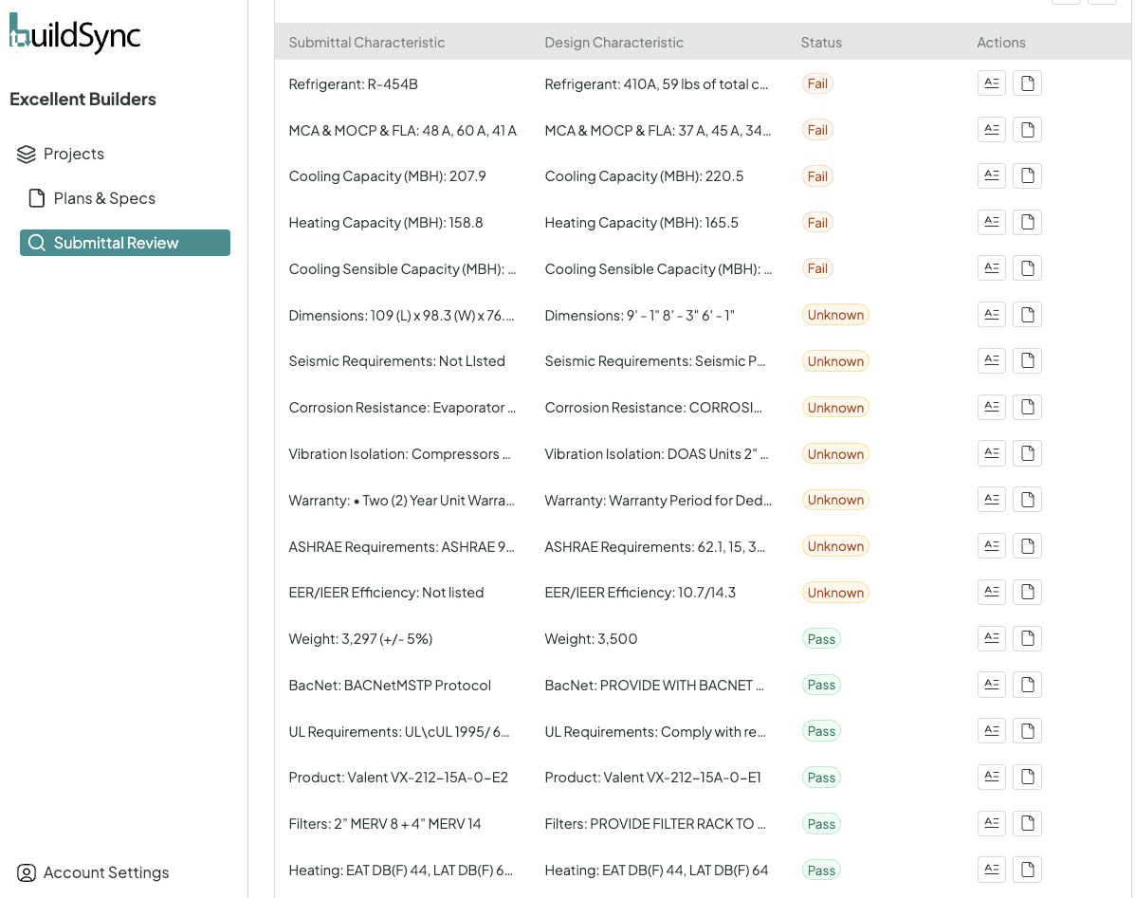Open text details icon for EER/IEER Efficiency row
The height and width of the screenshot is (898, 1135).
pyautogui.click(x=992, y=592)
